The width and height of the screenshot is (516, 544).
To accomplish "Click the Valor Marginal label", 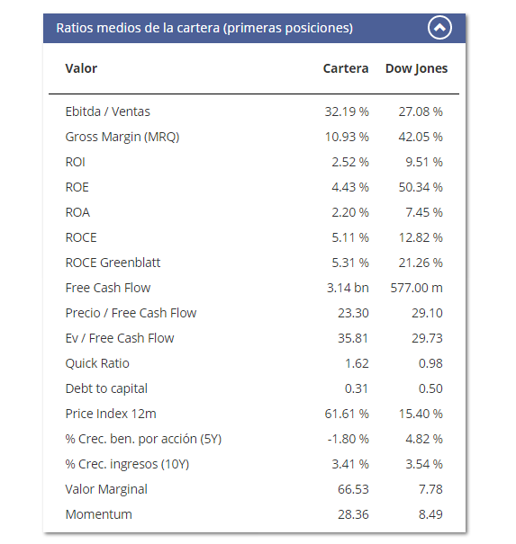I will pyautogui.click(x=106, y=489).
